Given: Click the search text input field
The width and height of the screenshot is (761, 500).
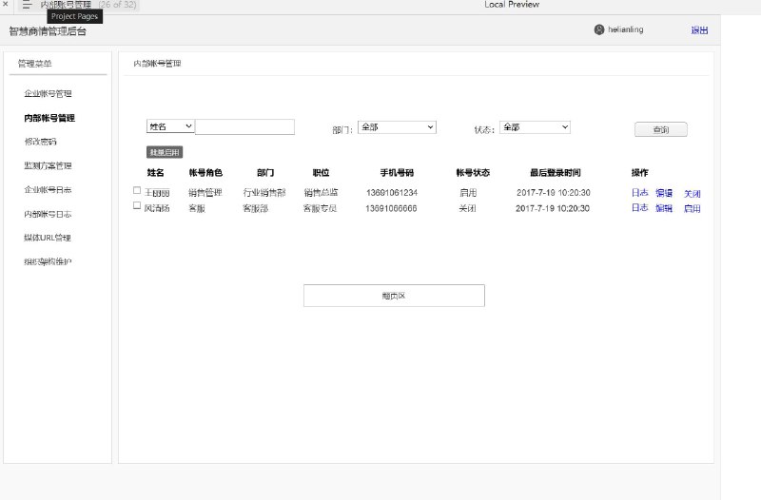Looking at the screenshot, I should (x=244, y=126).
